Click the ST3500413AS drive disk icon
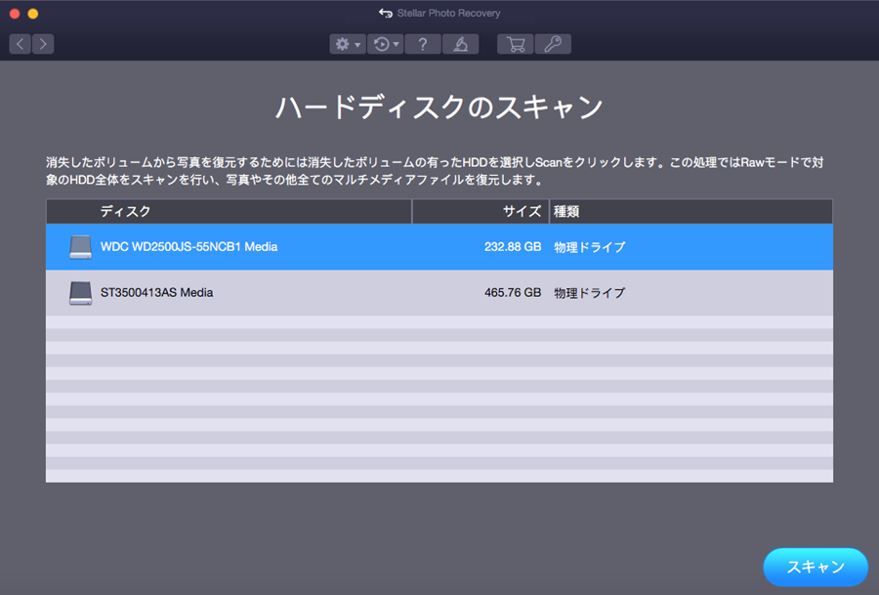This screenshot has width=879, height=595. click(80, 293)
